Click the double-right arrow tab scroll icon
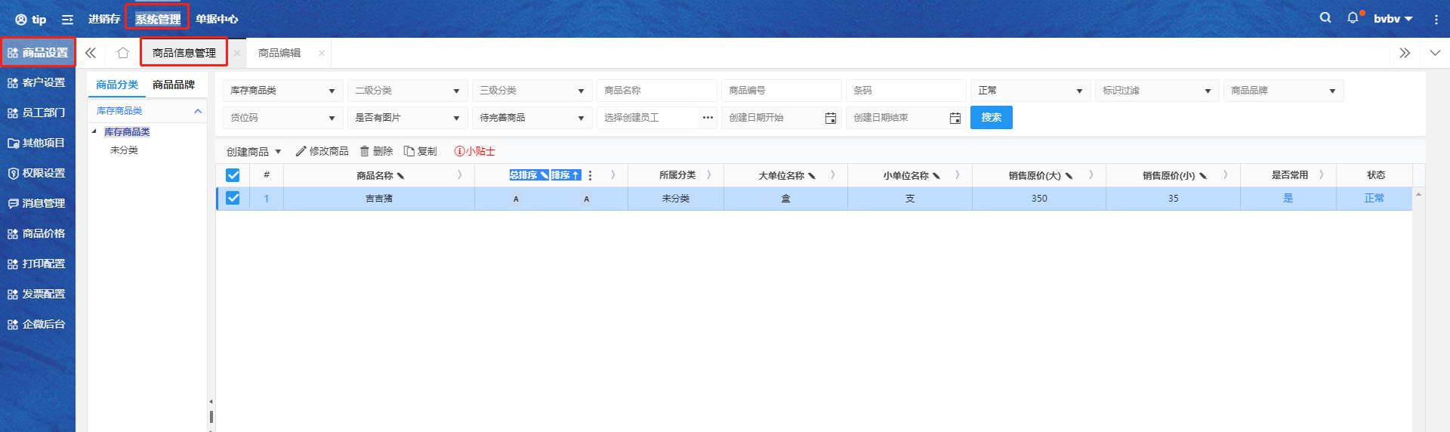1450x432 pixels. pyautogui.click(x=1405, y=53)
